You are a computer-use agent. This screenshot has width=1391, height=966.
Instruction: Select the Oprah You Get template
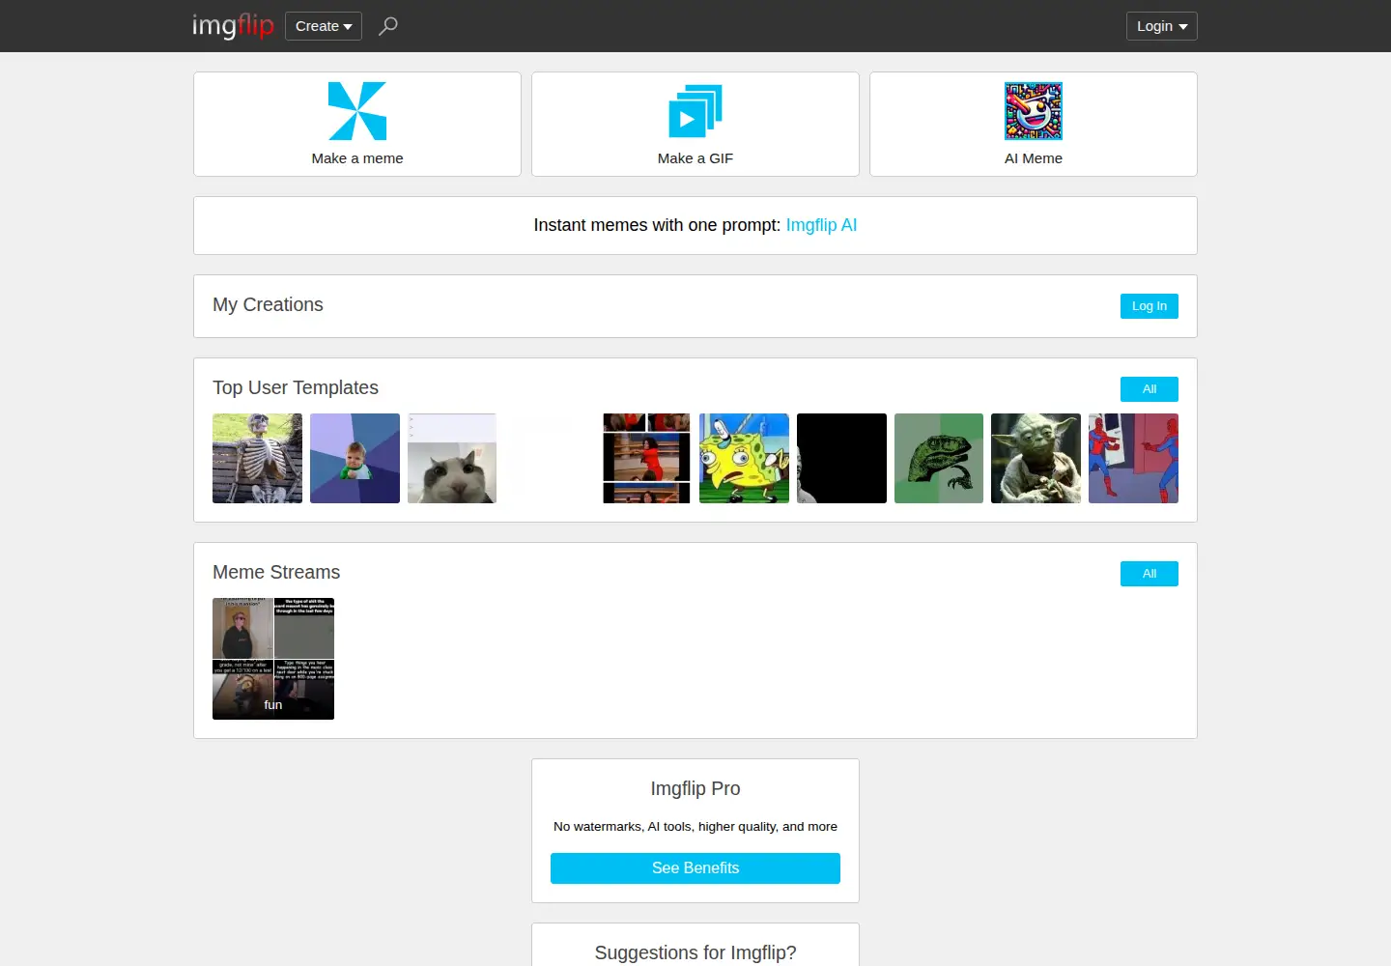coord(647,458)
